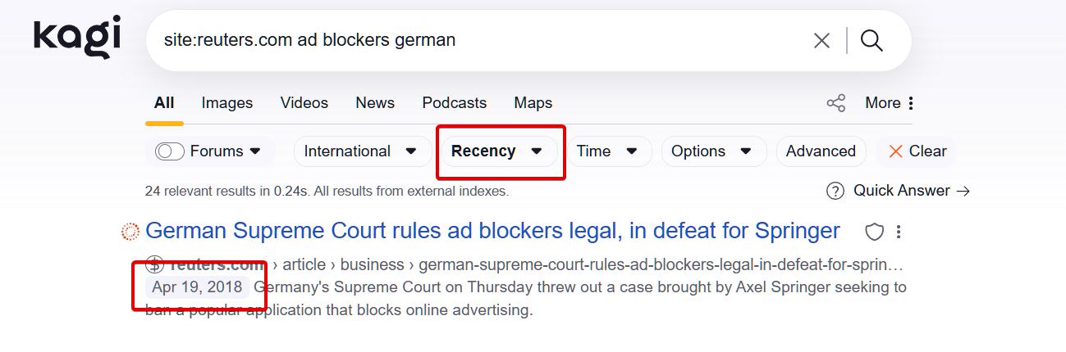Click the magnifying glass search icon
Image resolution: width=1066 pixels, height=352 pixels.
(872, 40)
